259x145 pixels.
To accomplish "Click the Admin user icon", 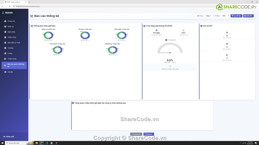I will [x=3, y=13].
